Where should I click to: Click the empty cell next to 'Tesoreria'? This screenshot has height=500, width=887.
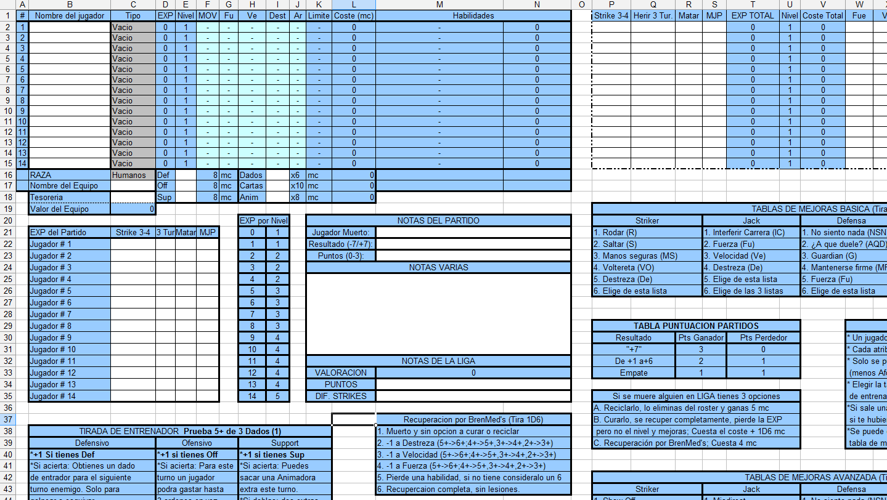(133, 198)
